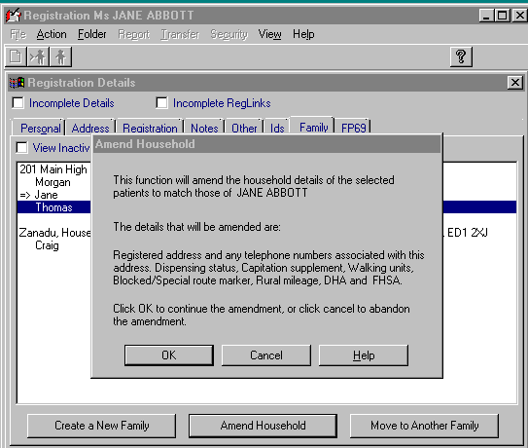The height and width of the screenshot is (448, 528).
Task: Click the new document toolbar icon
Action: coord(16,56)
